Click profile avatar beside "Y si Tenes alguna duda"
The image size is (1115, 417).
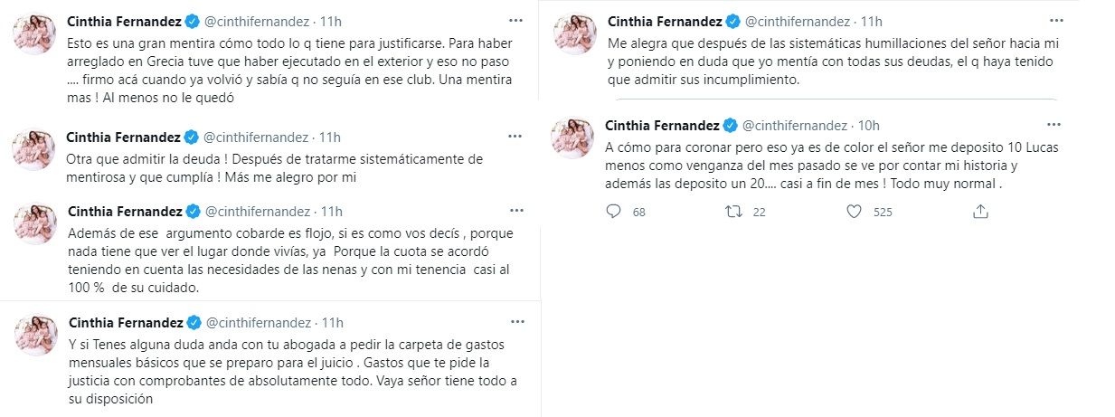pyautogui.click(x=35, y=336)
